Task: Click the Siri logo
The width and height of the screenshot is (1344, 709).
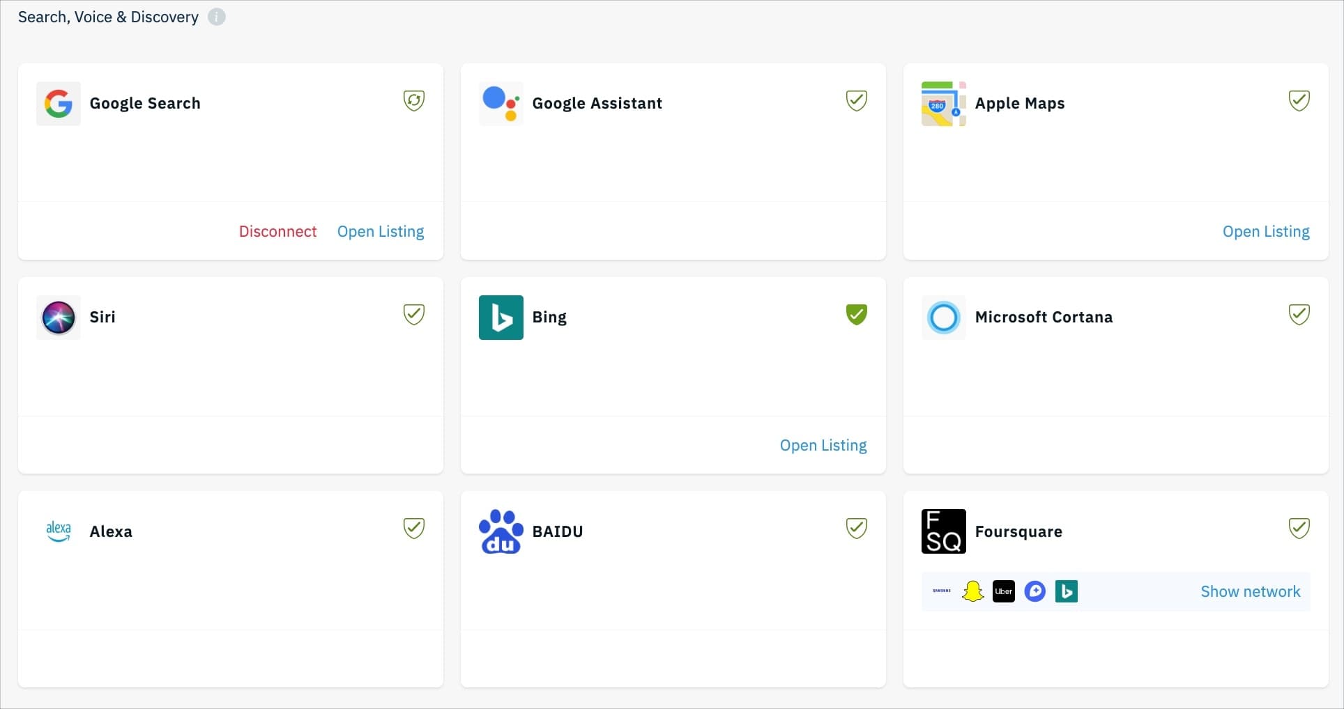Action: 59,318
